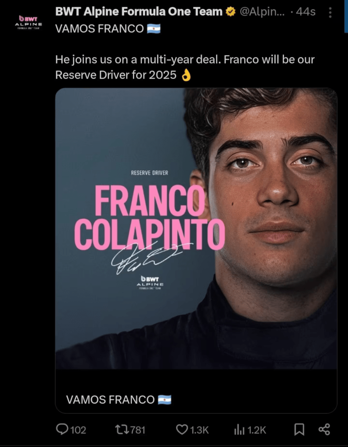The width and height of the screenshot is (348, 447).
Task: Click the gold verified badge
Action: (231, 12)
